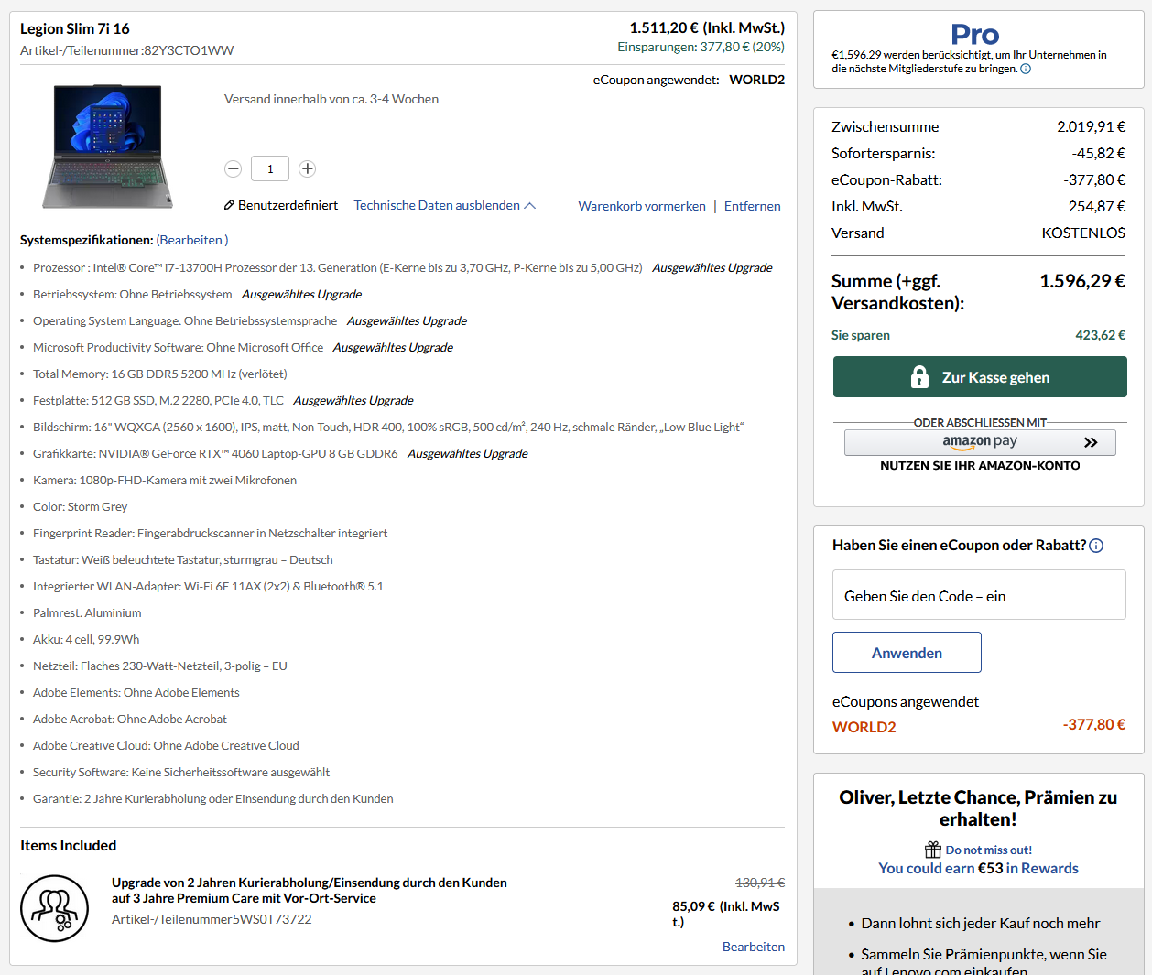This screenshot has height=975, width=1152.
Task: Click the Versand KOSTENLOS value
Action: point(1083,233)
